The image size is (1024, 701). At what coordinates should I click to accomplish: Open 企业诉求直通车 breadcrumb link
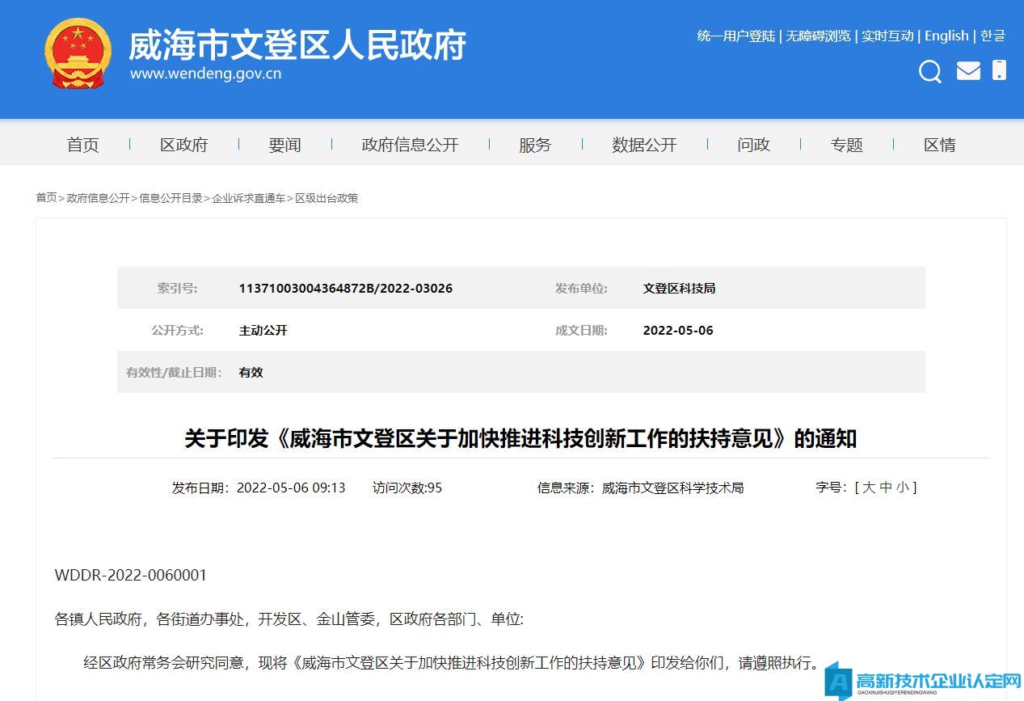(x=248, y=198)
